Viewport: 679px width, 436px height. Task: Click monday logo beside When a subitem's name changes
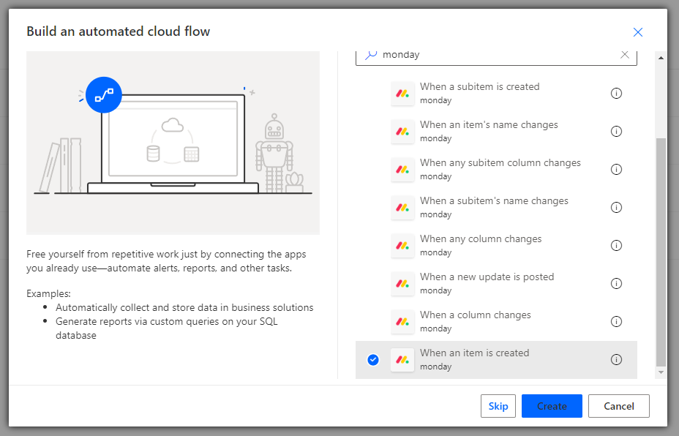click(x=402, y=207)
